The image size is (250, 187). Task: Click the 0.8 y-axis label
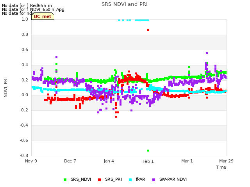[x=25, y=35]
